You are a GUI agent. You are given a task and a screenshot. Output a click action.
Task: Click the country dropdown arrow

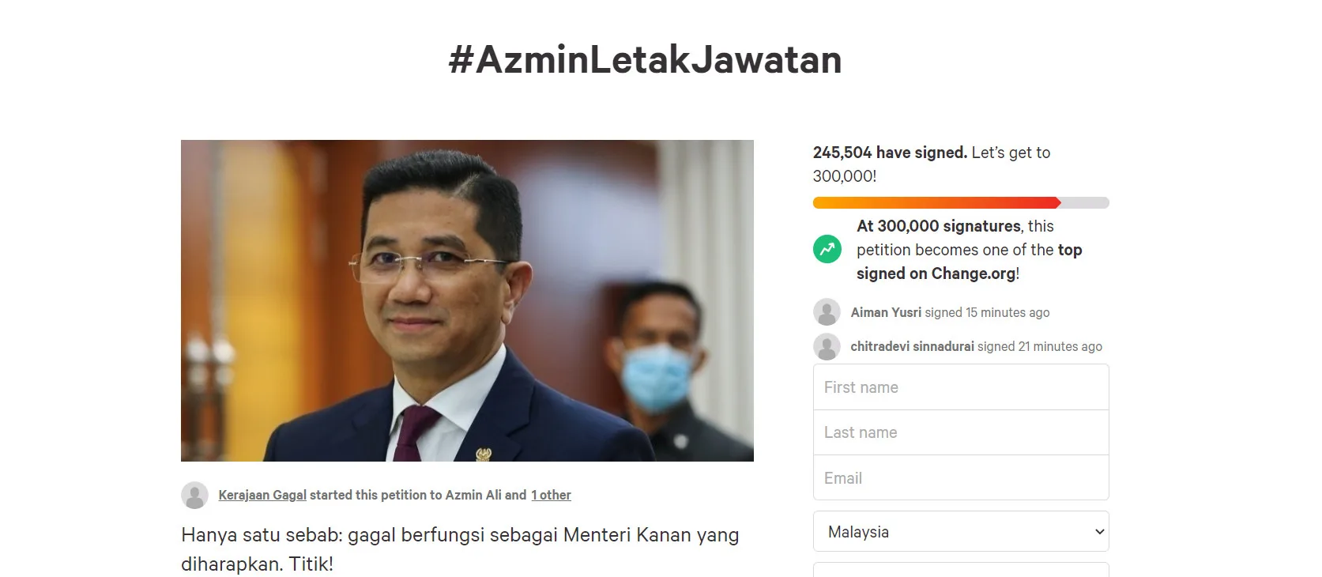click(x=1098, y=532)
